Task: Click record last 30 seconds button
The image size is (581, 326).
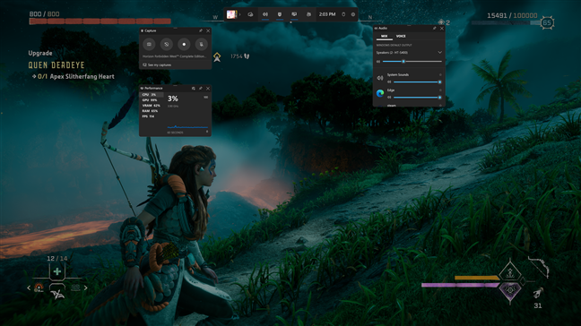Action: (x=167, y=44)
